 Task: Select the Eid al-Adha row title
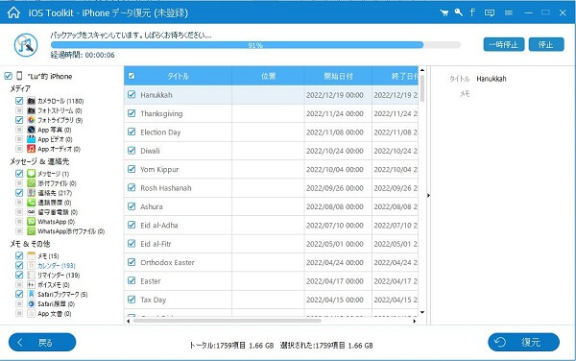[x=159, y=225]
